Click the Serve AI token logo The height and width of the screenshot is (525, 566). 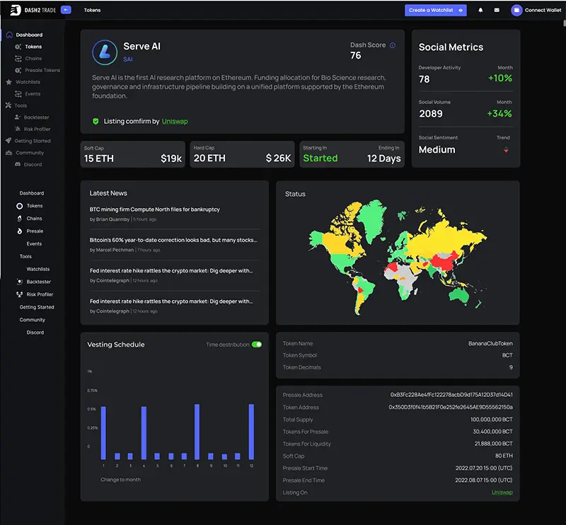(x=105, y=52)
